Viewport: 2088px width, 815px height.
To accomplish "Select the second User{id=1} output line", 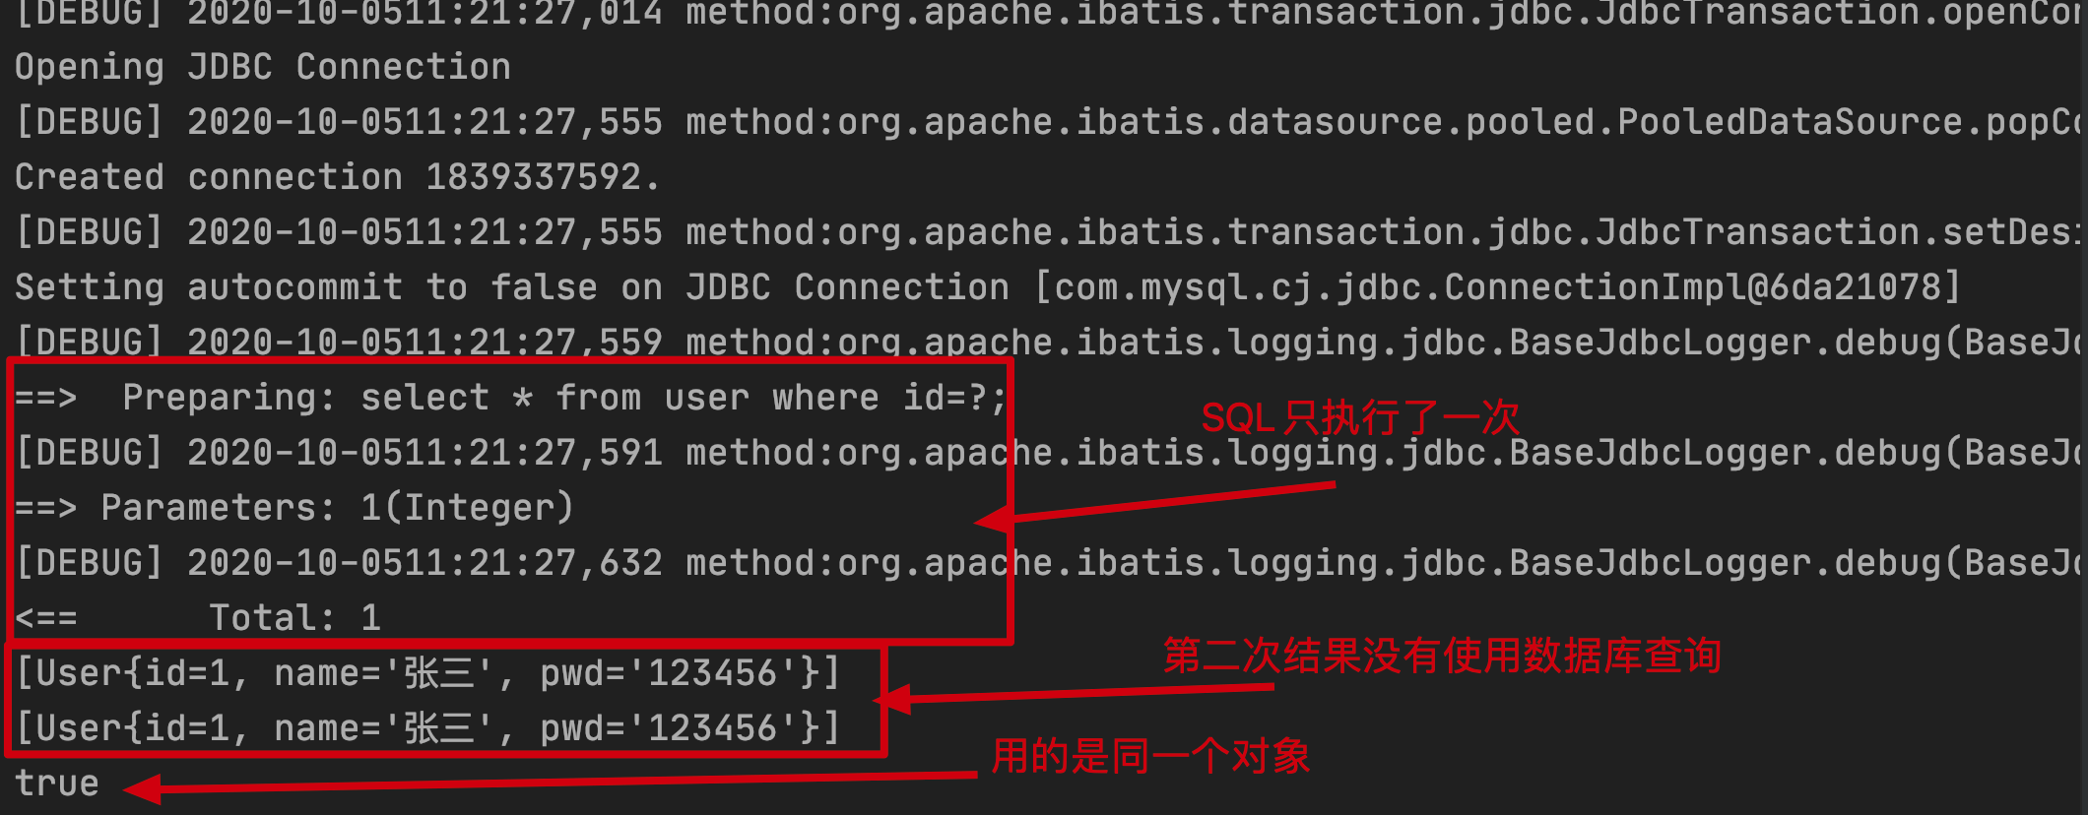I will tap(428, 728).
